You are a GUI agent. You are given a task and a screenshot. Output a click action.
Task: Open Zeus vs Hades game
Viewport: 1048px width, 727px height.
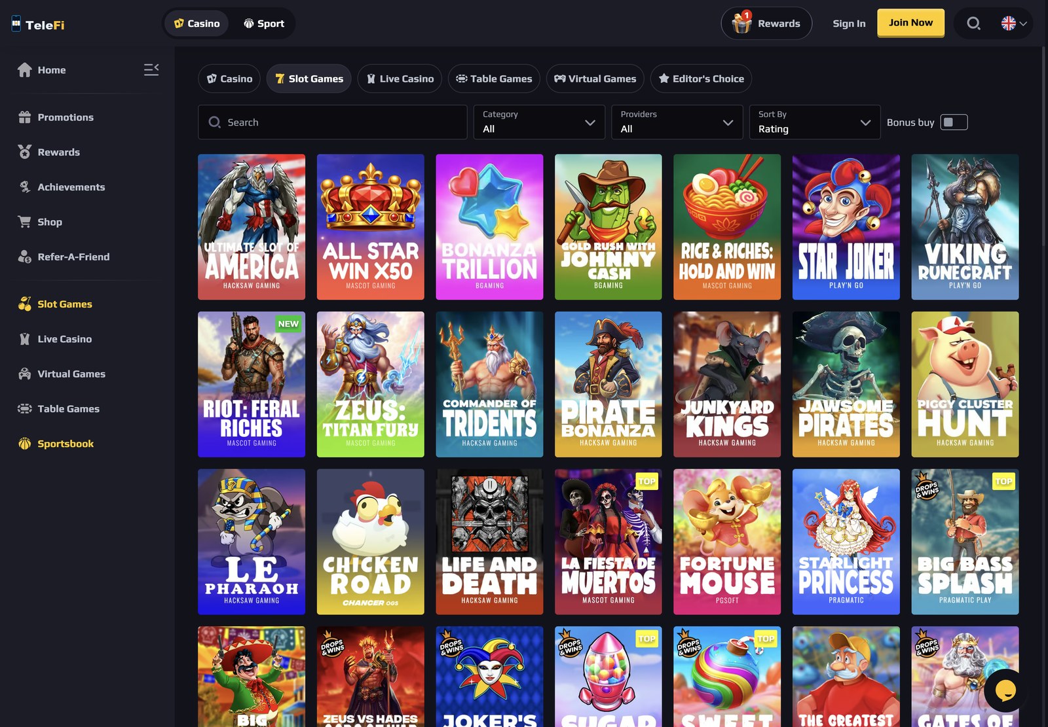click(371, 677)
